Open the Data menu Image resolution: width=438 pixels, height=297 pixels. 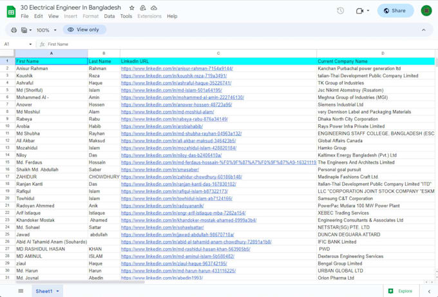point(110,16)
